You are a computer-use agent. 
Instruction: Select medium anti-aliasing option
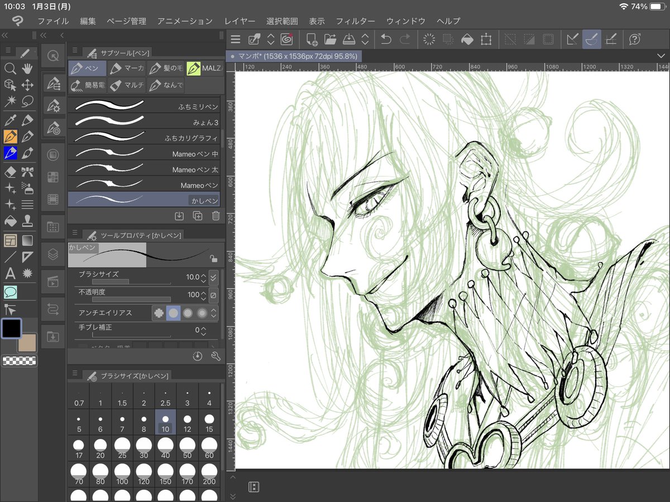tap(188, 313)
